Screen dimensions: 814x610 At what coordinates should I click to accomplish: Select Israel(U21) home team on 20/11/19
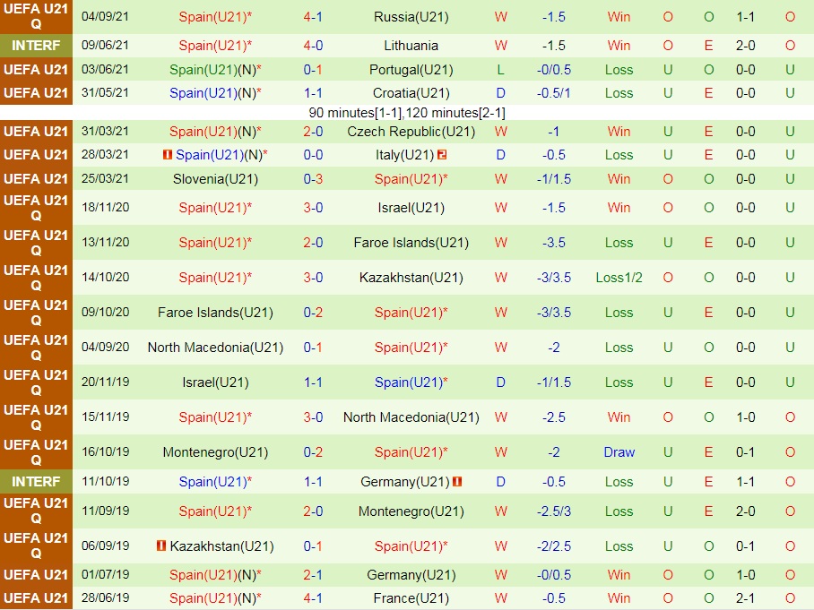215,382
